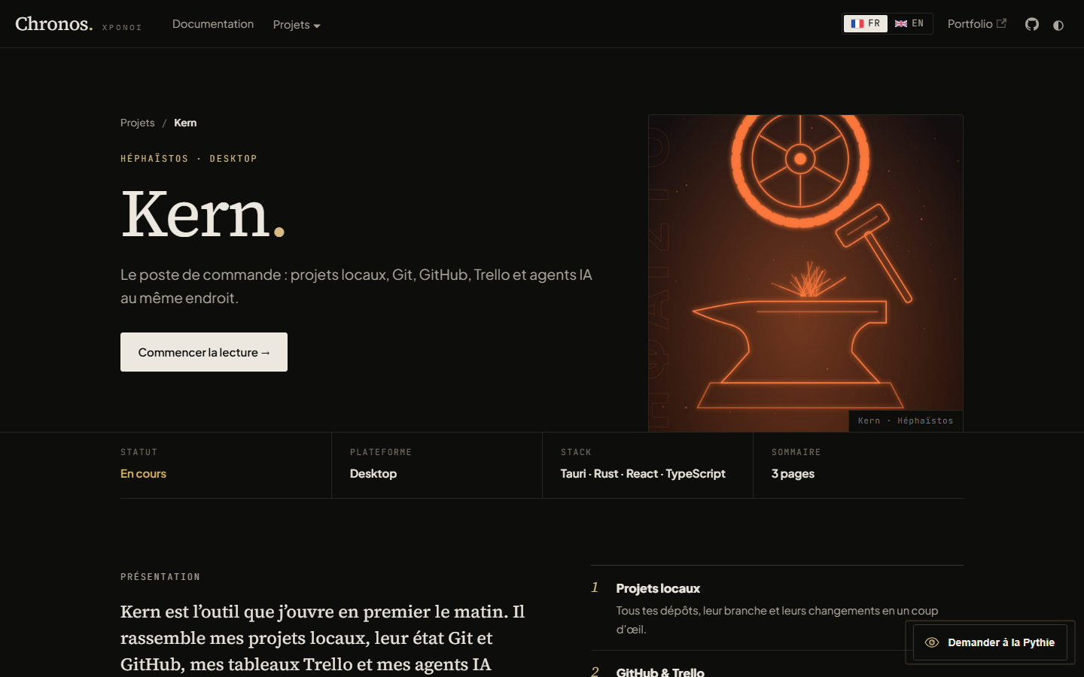Expand the Projets dropdown menu

coord(297,25)
